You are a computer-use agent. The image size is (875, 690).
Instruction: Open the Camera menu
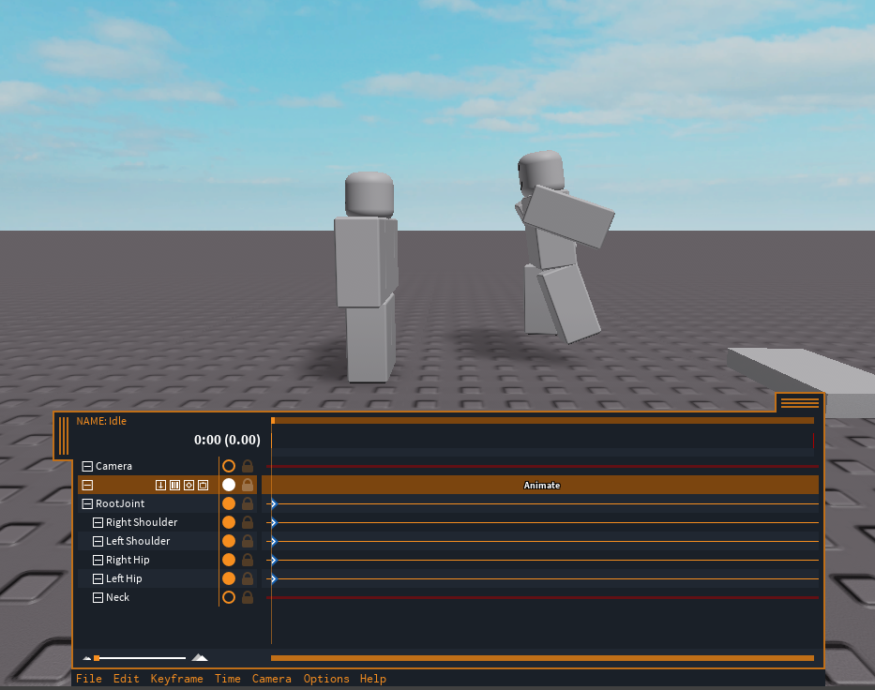coord(272,679)
